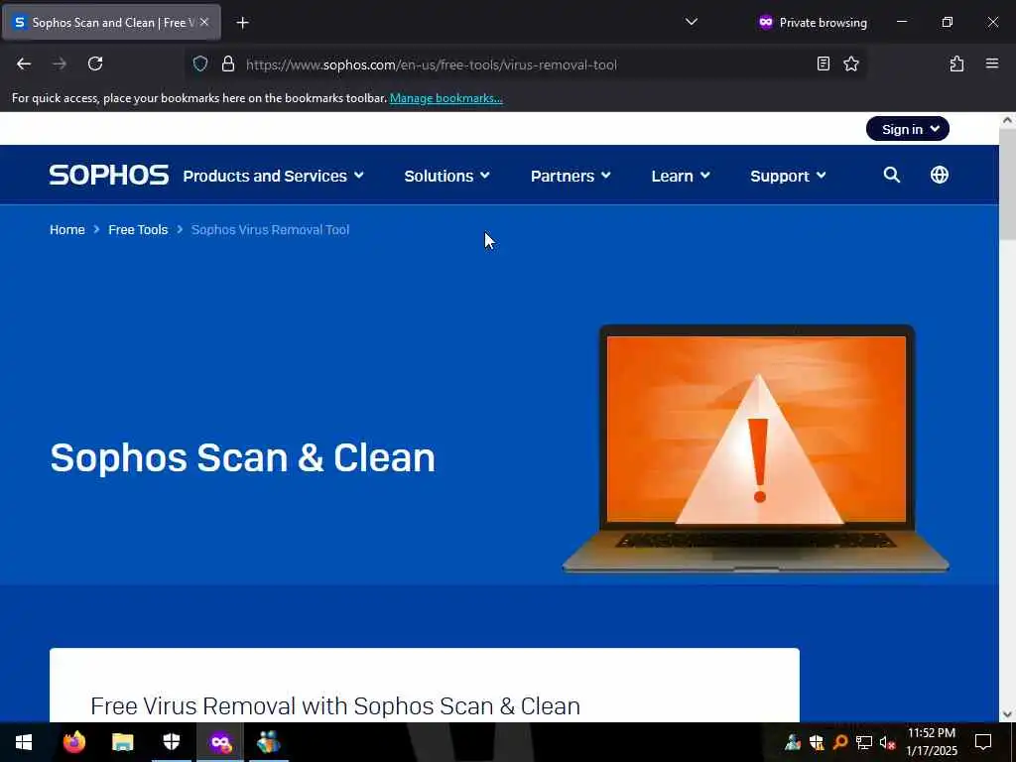Go back to the previous page
This screenshot has height=762, width=1016.
(x=24, y=64)
